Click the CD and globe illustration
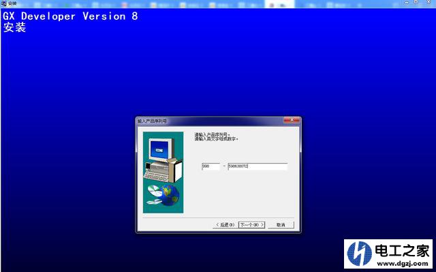This screenshot has height=272, width=436. pos(163,195)
